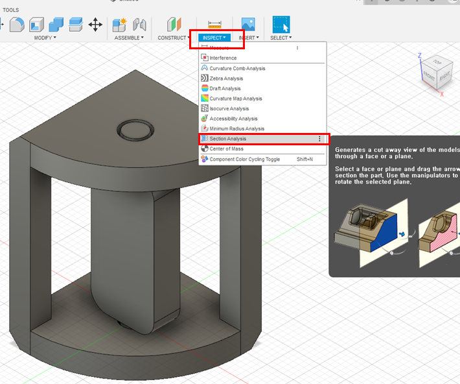
Task: Click the TOP face of ViewCube
Action: click(x=438, y=62)
